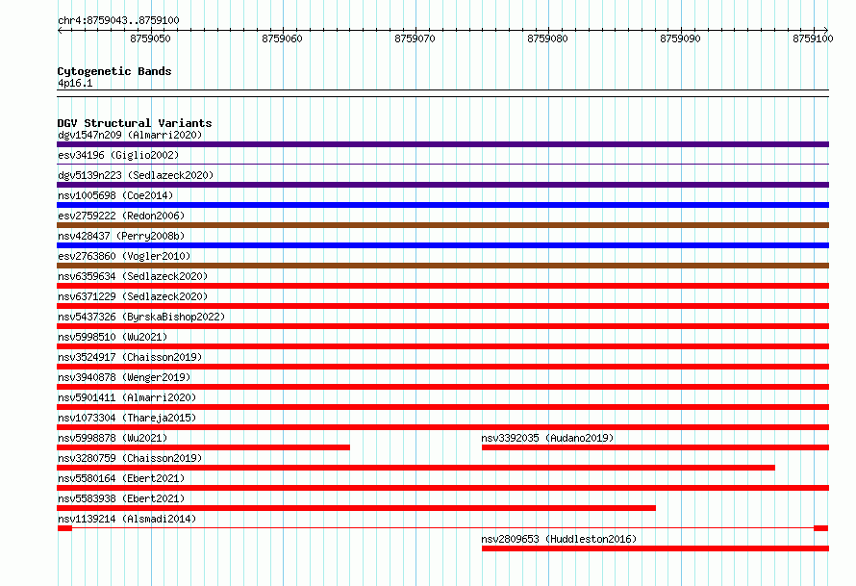
Task: Select the nsv5998510 (Wu2021) label
Action: click(113, 337)
